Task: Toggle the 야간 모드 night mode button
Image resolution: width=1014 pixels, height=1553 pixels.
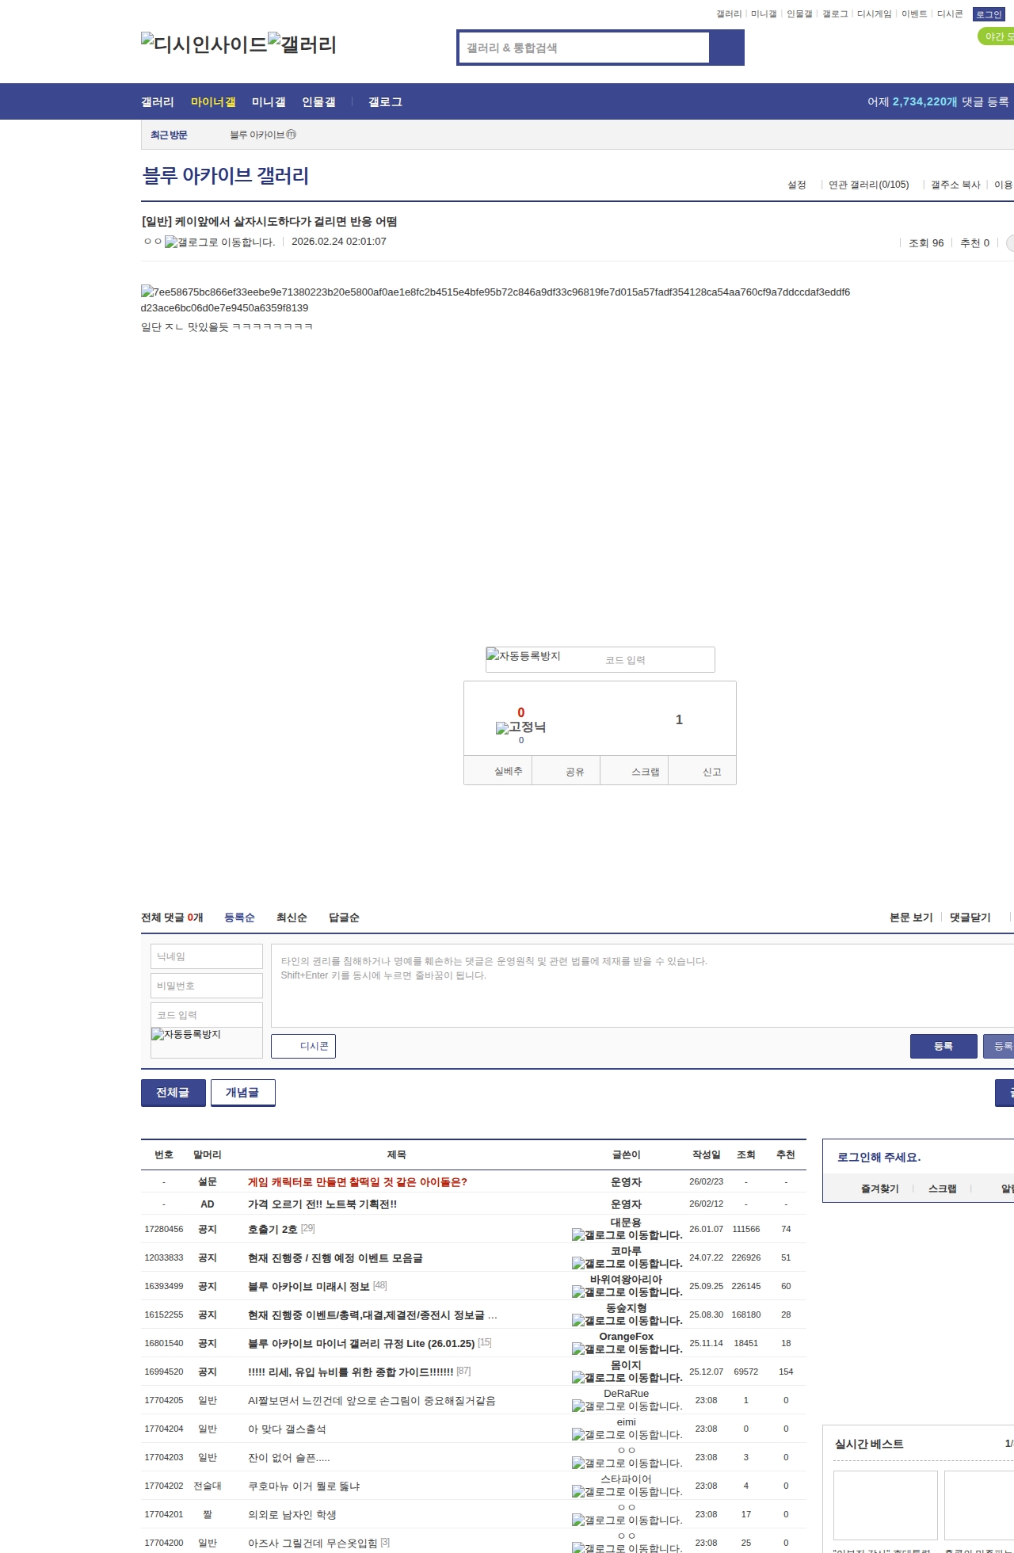Action: click(997, 36)
